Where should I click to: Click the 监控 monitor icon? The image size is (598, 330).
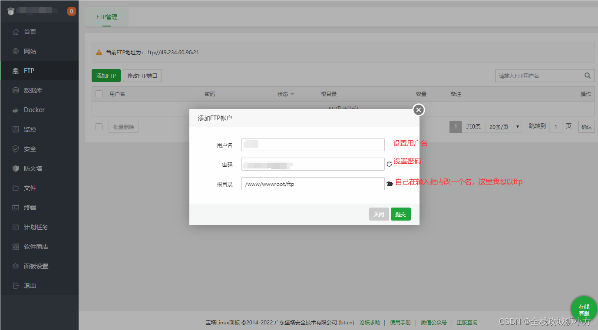(x=16, y=129)
